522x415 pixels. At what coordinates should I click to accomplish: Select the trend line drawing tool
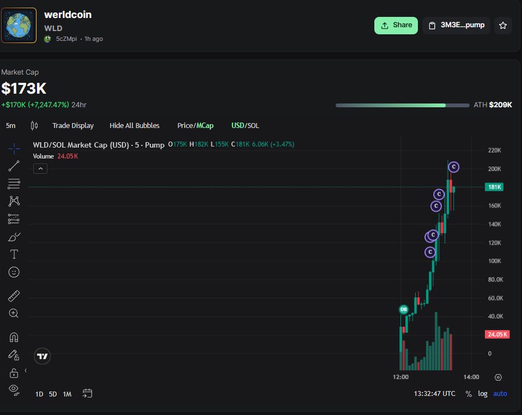[x=14, y=166]
